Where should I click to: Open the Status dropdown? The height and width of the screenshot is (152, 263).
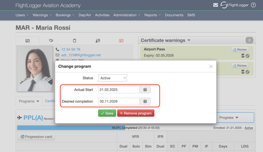point(112,78)
